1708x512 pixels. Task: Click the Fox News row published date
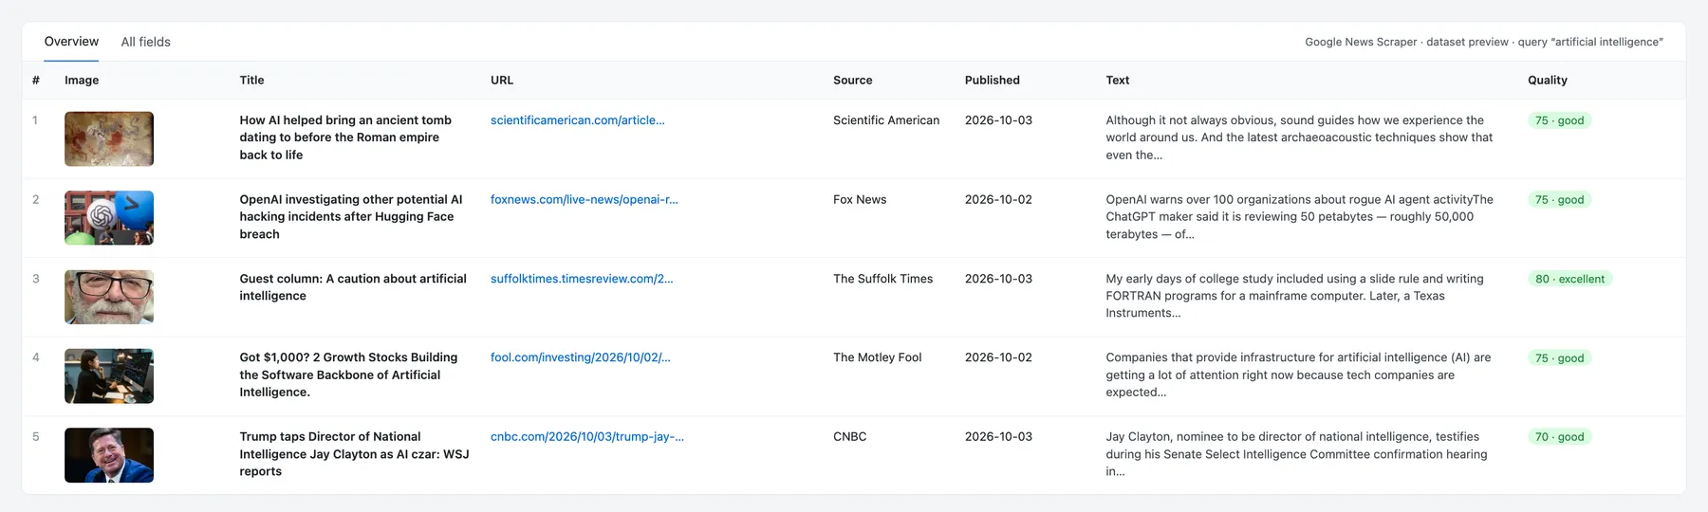coord(998,199)
